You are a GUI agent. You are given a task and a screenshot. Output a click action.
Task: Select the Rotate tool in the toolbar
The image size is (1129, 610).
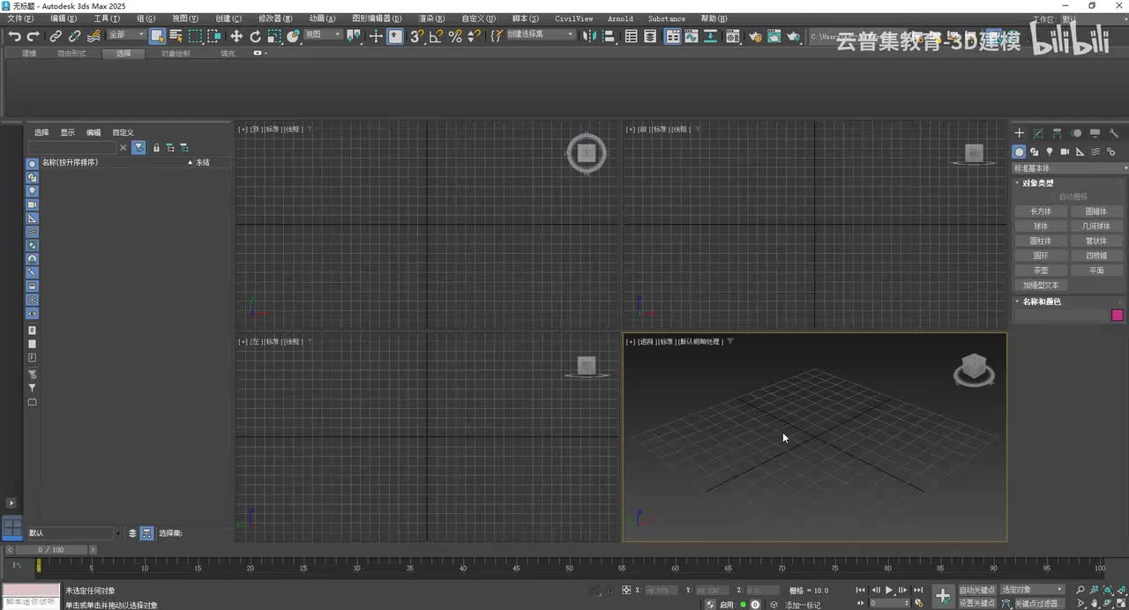click(256, 36)
